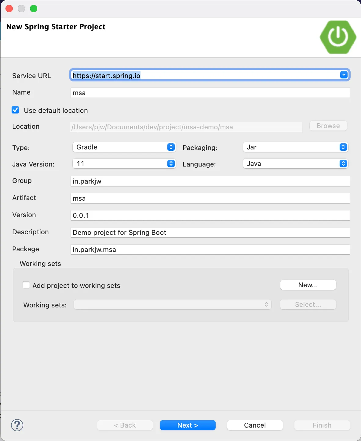Click the Cancel button

coord(255,425)
